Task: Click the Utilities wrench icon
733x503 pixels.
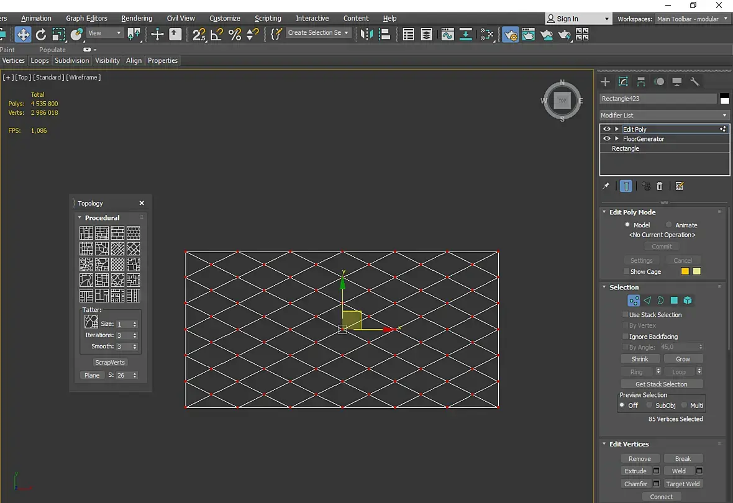Action: point(695,82)
